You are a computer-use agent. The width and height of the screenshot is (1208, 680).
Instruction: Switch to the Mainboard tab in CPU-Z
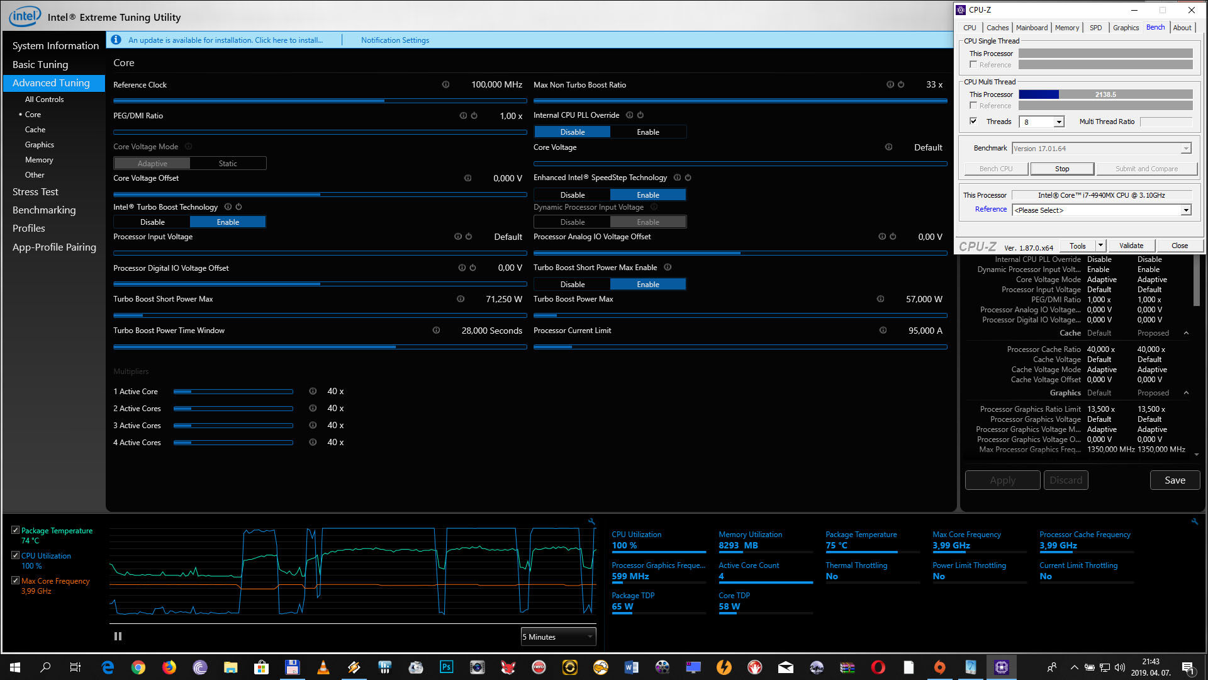[x=1032, y=28]
